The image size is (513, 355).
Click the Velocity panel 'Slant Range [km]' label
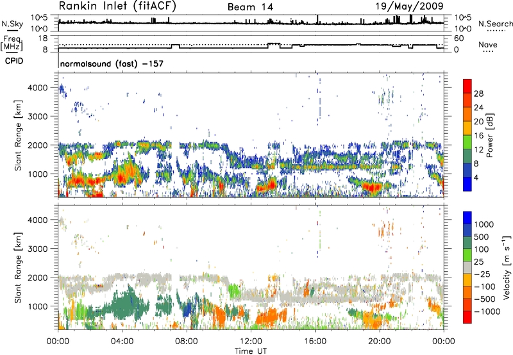tap(18, 267)
